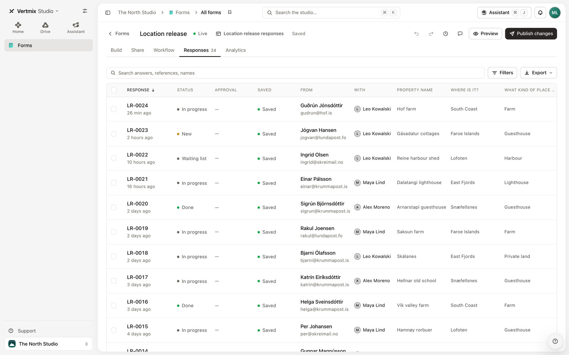Click the Preview button

pos(485,34)
